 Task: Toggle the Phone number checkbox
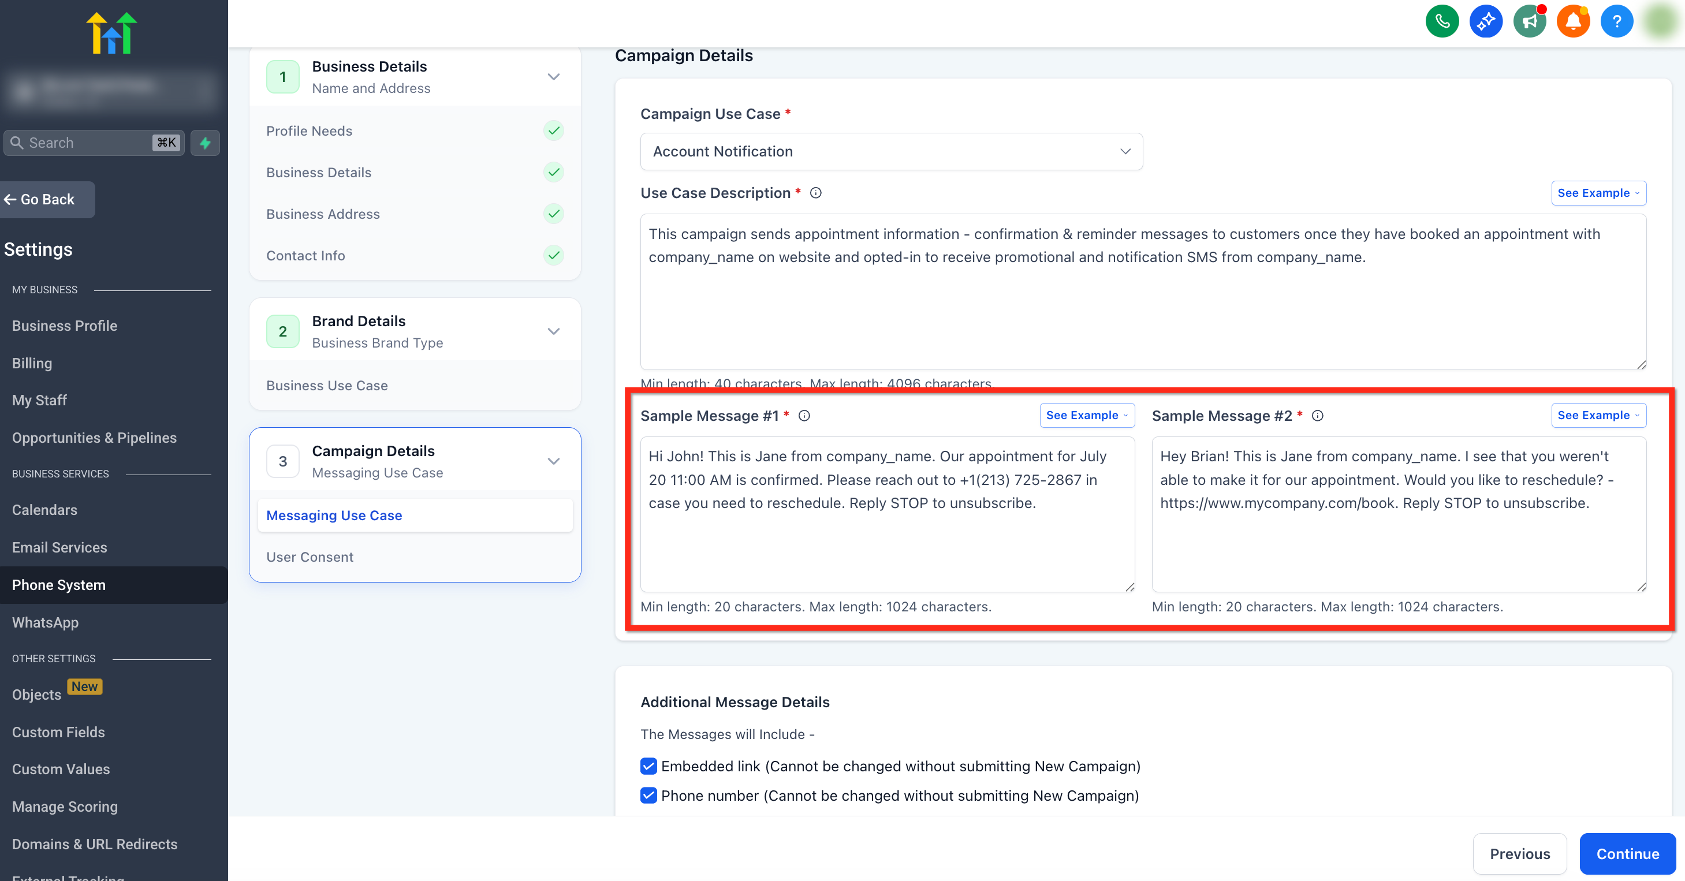(648, 796)
